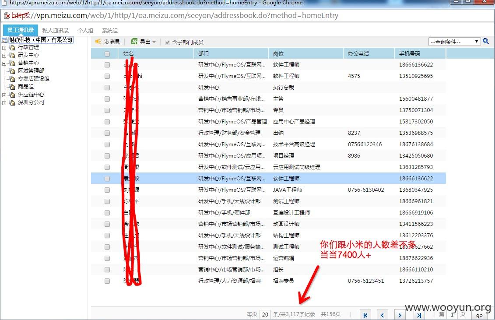The height and width of the screenshot is (320, 495).
Task: Click the 专卖店建设组 folder icon
Action: 12,79
